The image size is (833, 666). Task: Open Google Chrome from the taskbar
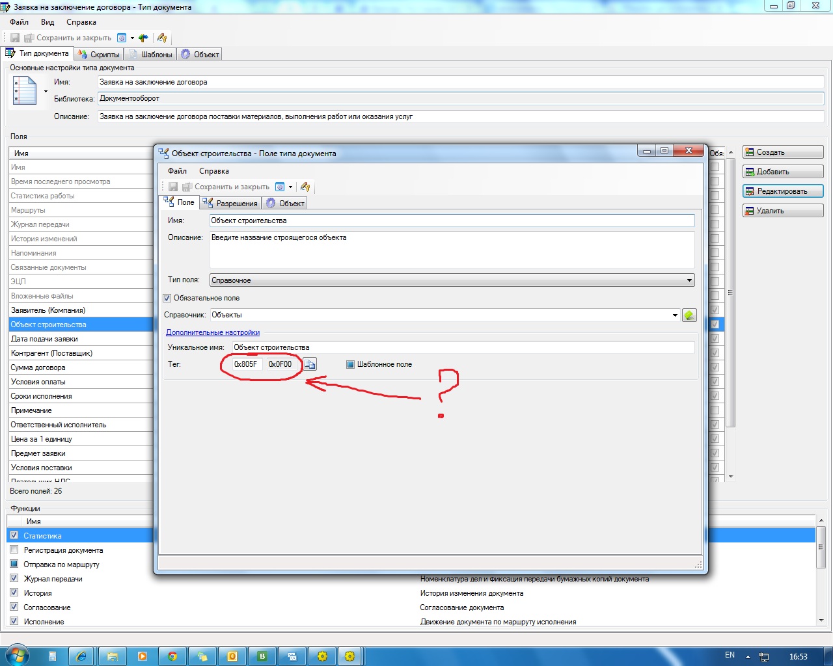point(172,656)
